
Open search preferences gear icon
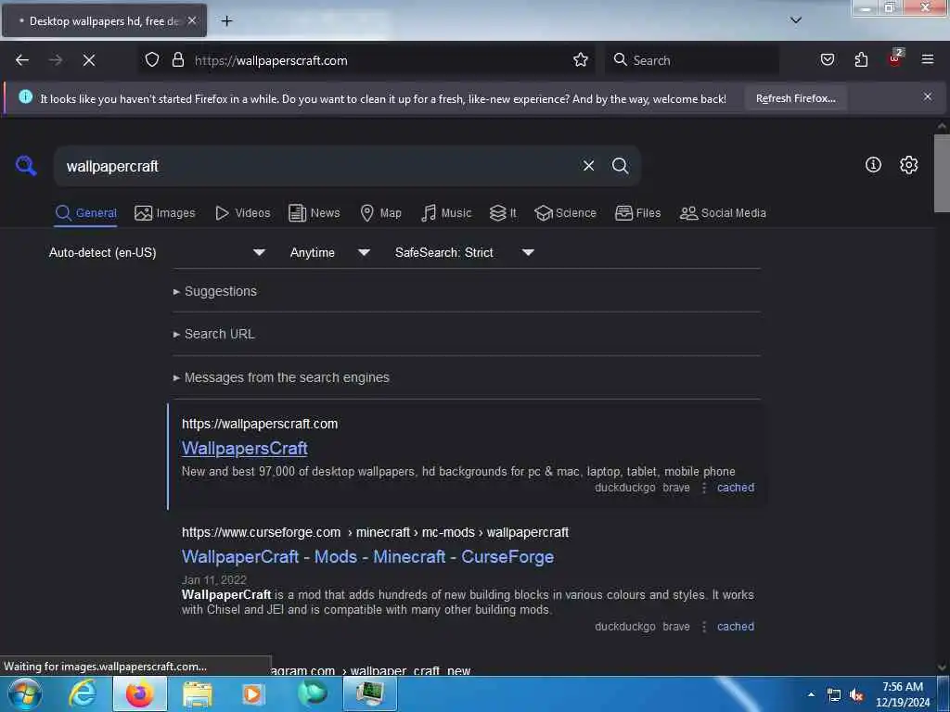pyautogui.click(x=908, y=165)
